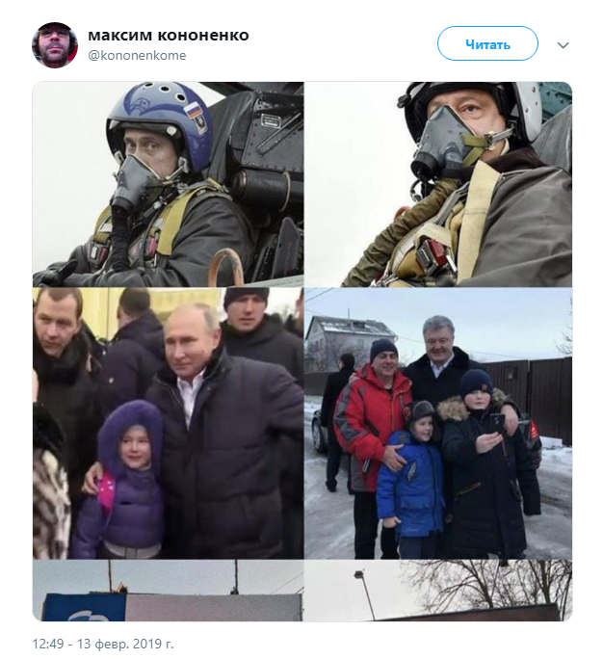This screenshot has width=603, height=659.
Task: Open middle-left photo with girl in purple coat
Action: [x=168, y=423]
